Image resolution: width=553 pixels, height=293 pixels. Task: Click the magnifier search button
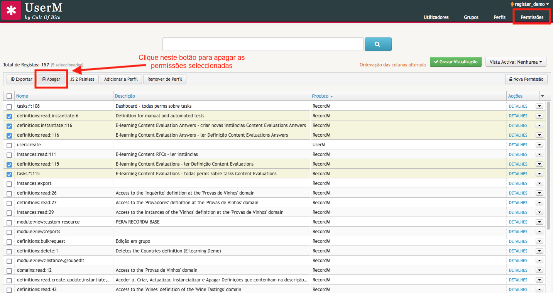(x=378, y=44)
